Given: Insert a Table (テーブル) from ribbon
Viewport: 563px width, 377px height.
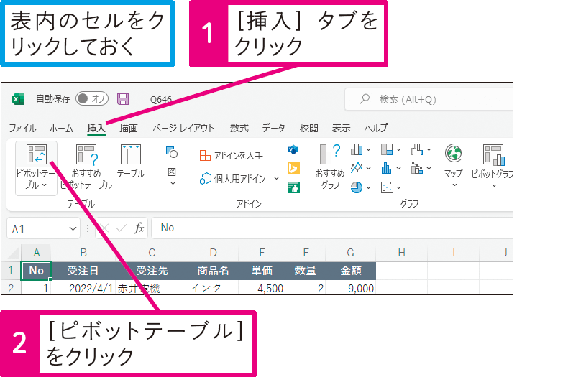Looking at the screenshot, I should pos(130,161).
